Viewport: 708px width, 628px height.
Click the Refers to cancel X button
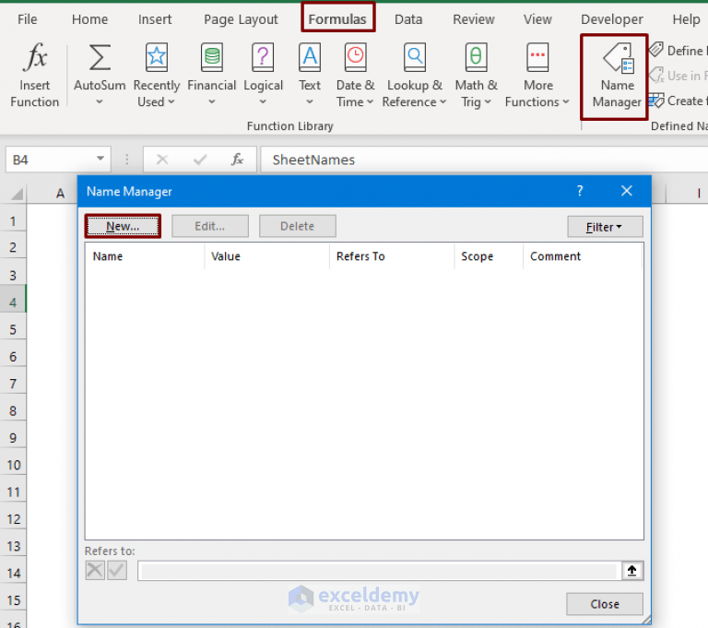(x=95, y=570)
